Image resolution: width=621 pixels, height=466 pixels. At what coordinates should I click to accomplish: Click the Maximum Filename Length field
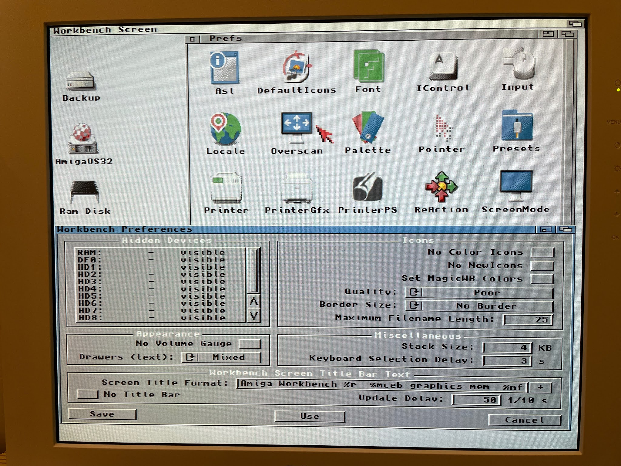[528, 320]
